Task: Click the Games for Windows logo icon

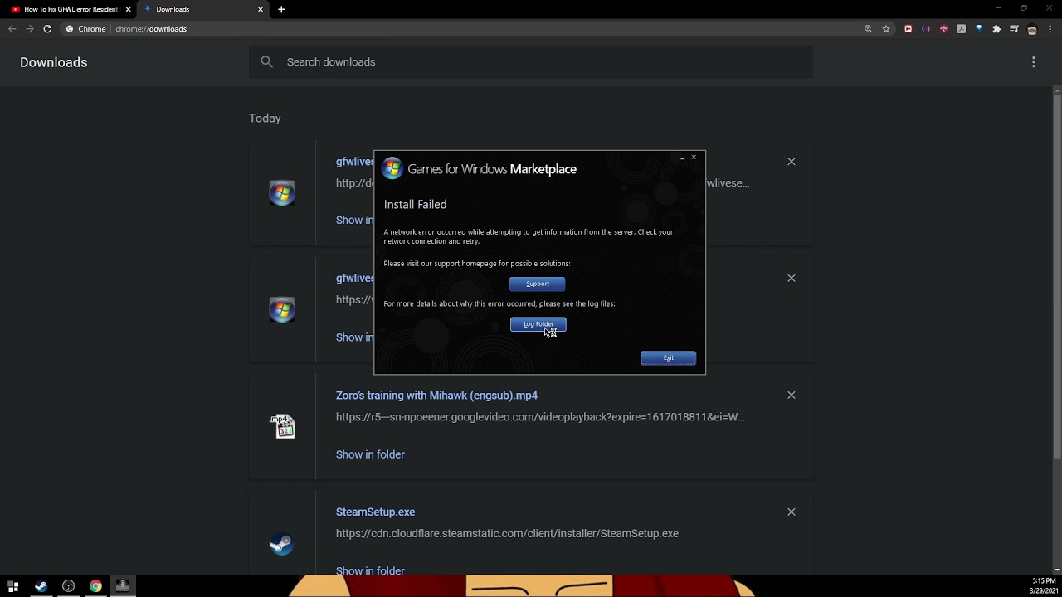Action: click(x=392, y=169)
